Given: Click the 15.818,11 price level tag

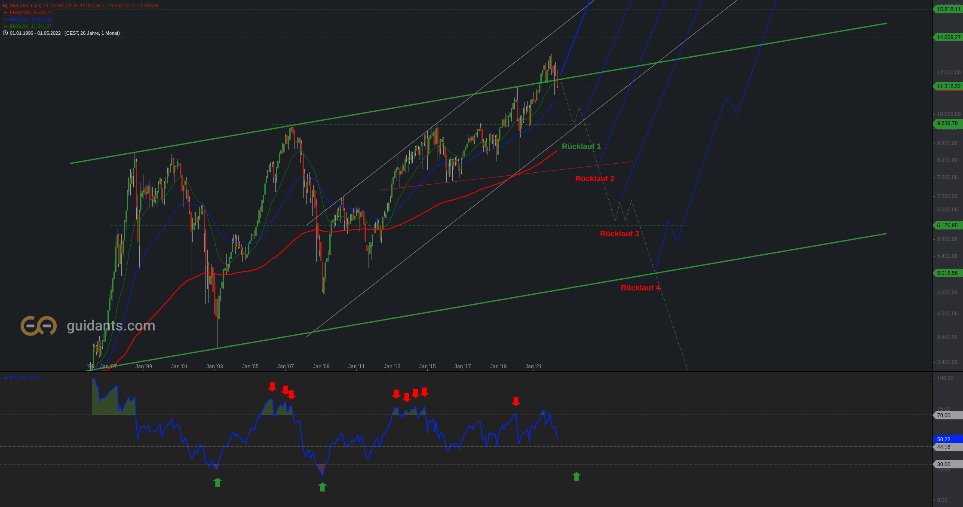Looking at the screenshot, I should point(948,9).
